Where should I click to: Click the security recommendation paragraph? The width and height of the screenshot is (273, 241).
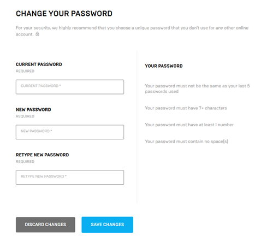[x=132, y=31]
